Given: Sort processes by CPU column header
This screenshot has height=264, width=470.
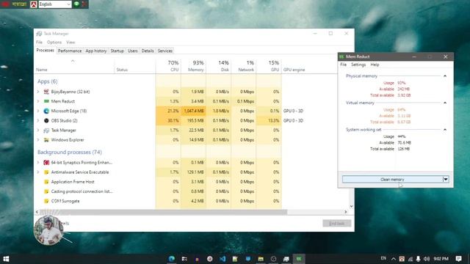Looking at the screenshot, I should pyautogui.click(x=168, y=66).
